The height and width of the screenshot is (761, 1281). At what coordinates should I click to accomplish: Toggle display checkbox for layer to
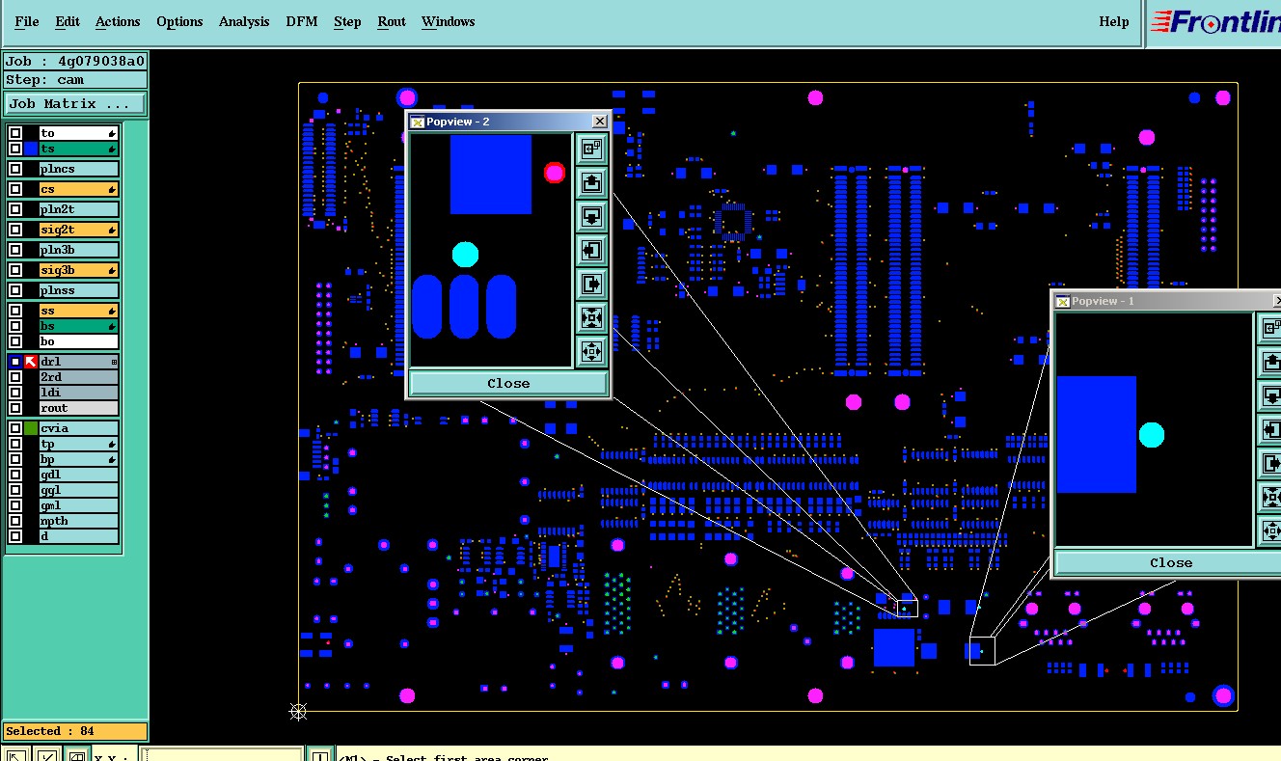point(15,133)
